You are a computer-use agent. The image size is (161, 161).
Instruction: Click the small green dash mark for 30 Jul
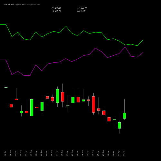[x=6, y=87]
